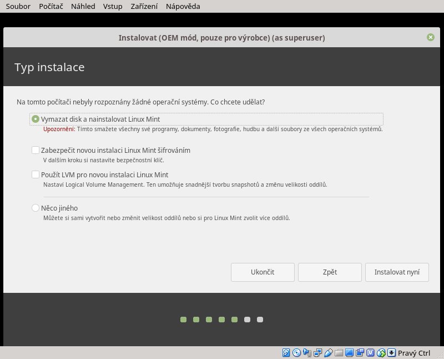Select the 'Něco jiného' radio option
The image size is (444, 359).
click(36, 208)
